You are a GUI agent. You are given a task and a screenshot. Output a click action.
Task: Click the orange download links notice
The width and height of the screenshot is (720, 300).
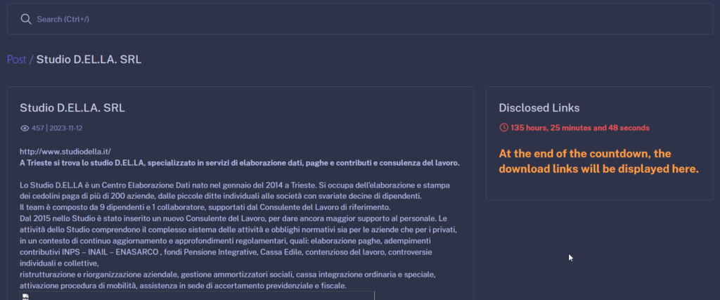click(598, 162)
